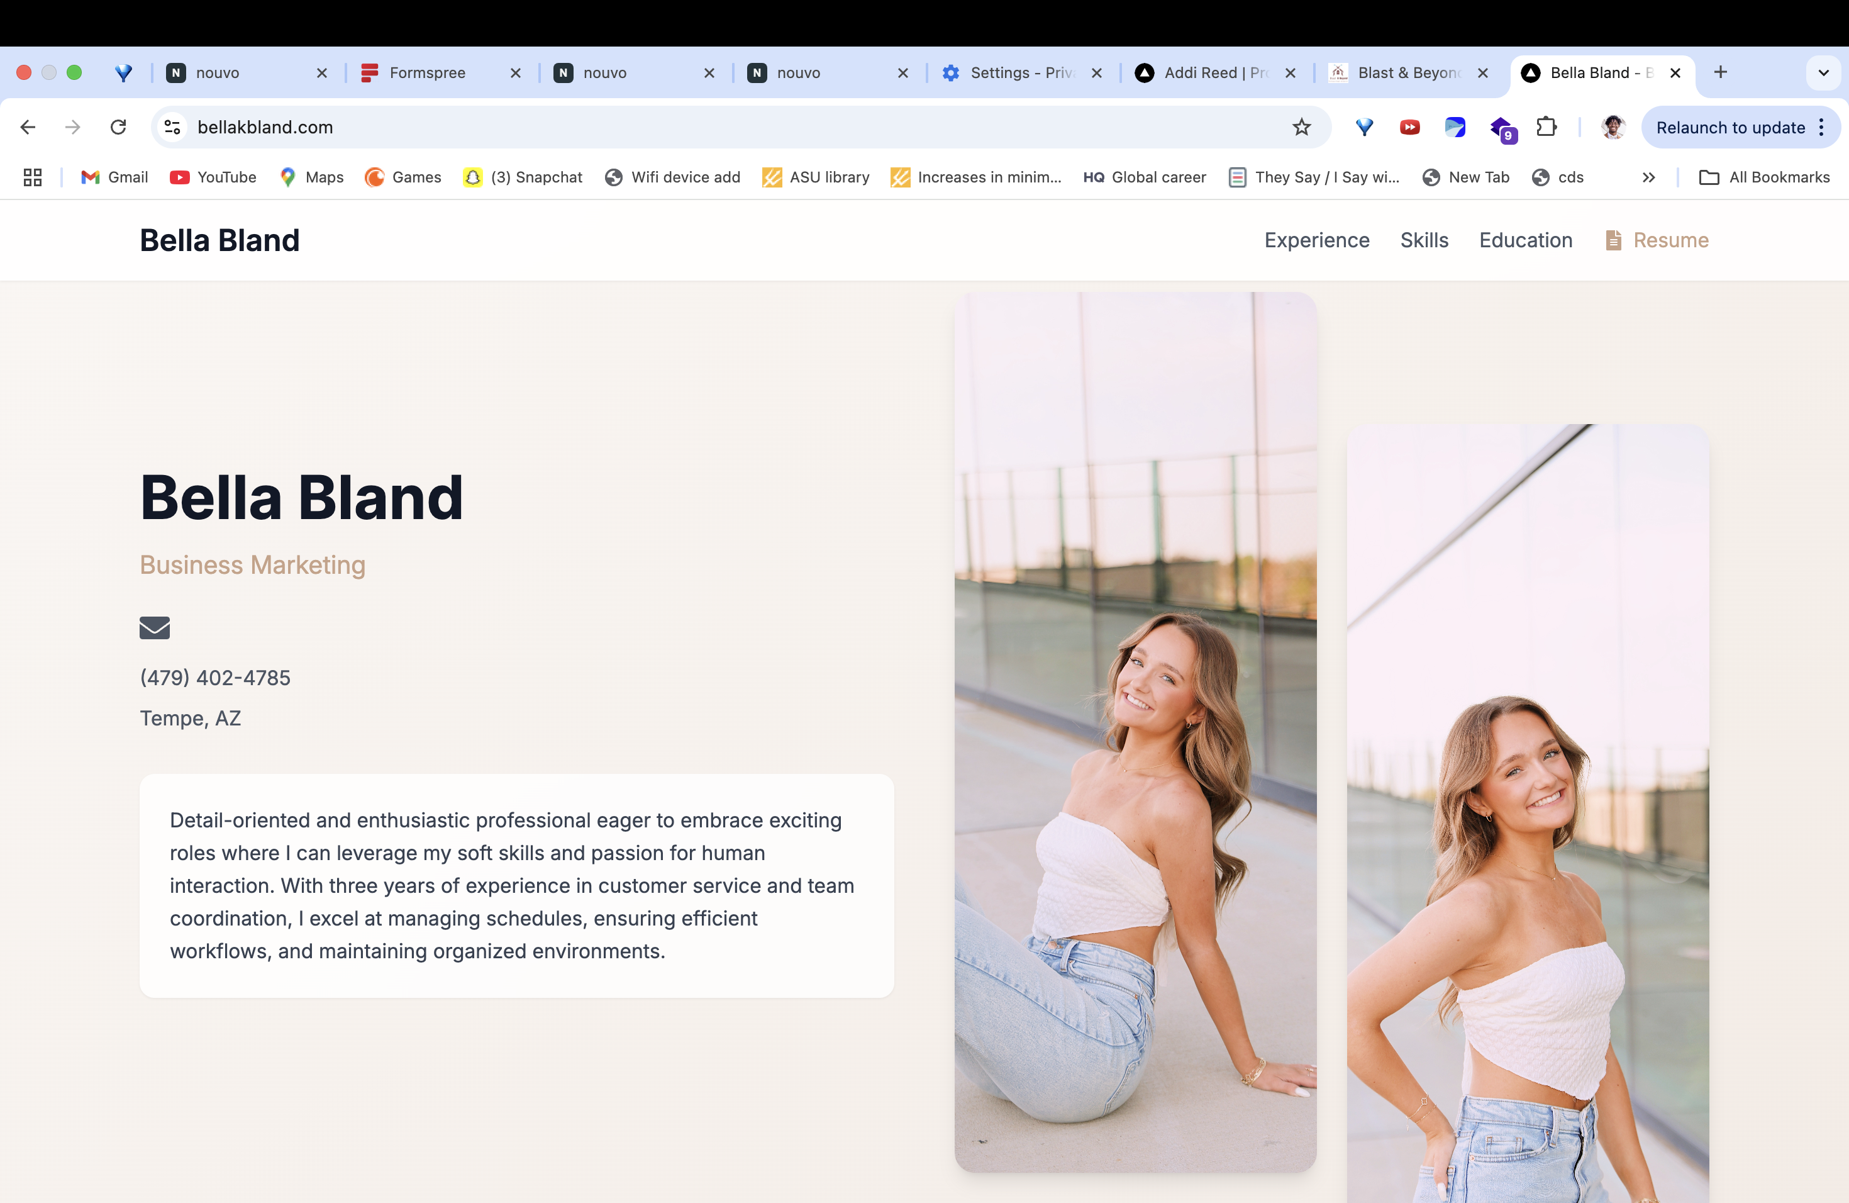
Task: Open the Chrome profile avatar
Action: point(1613,126)
